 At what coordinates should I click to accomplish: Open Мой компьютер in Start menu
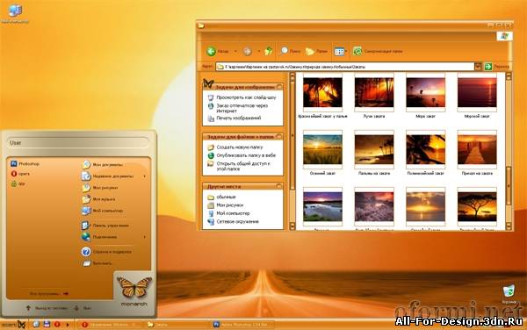(102, 211)
